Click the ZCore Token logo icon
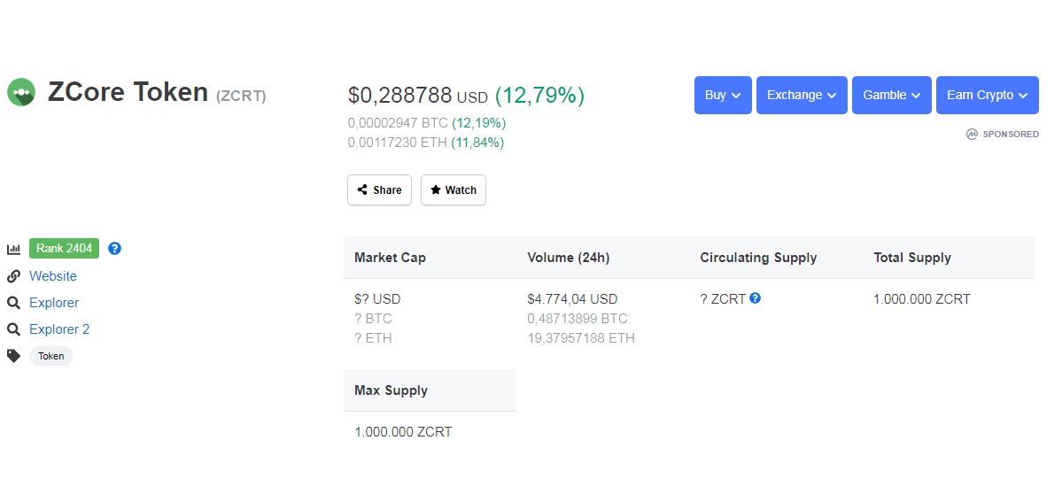1062x479 pixels. coord(20,92)
